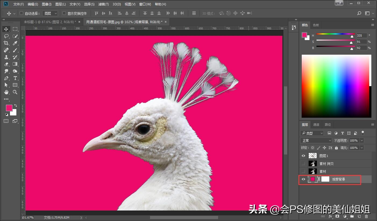The width and height of the screenshot is (377, 221).
Task: Enable the 自动选择 checkbox
Action: (22, 13)
